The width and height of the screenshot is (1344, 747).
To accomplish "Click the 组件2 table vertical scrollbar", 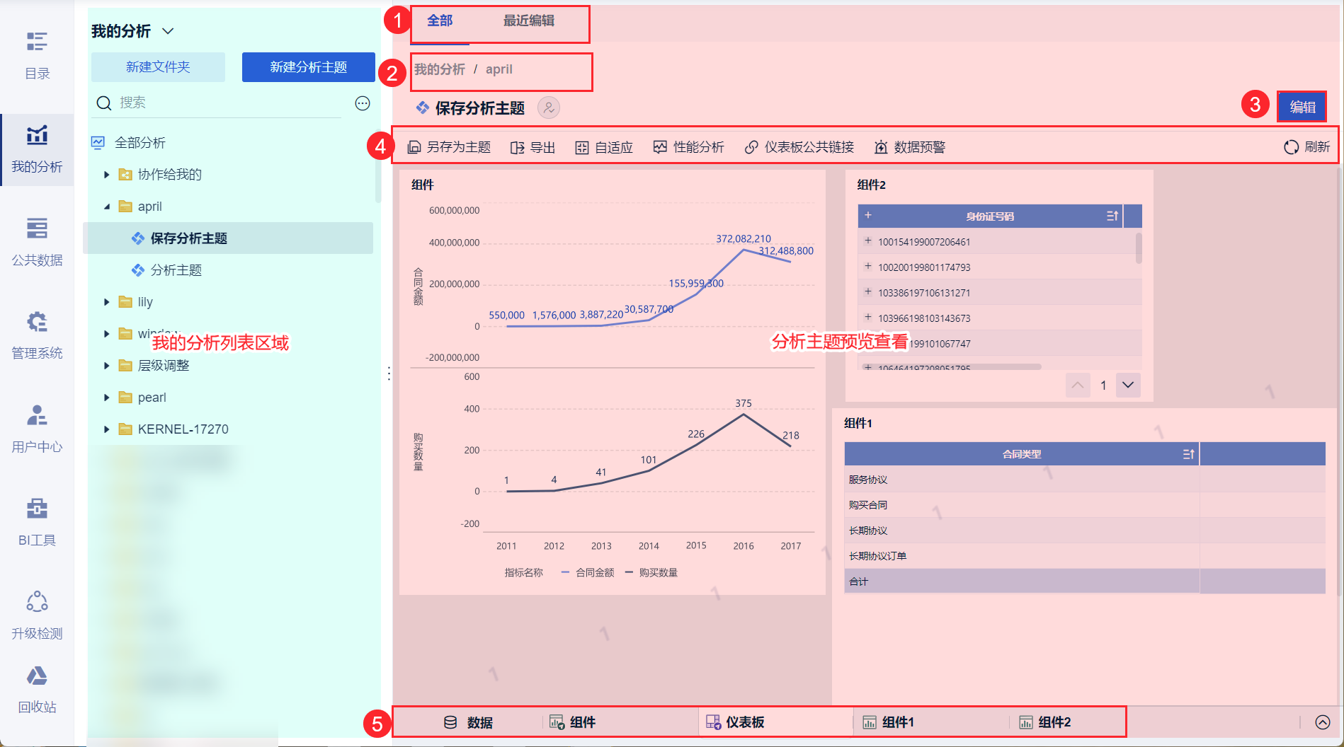I will 1139,248.
